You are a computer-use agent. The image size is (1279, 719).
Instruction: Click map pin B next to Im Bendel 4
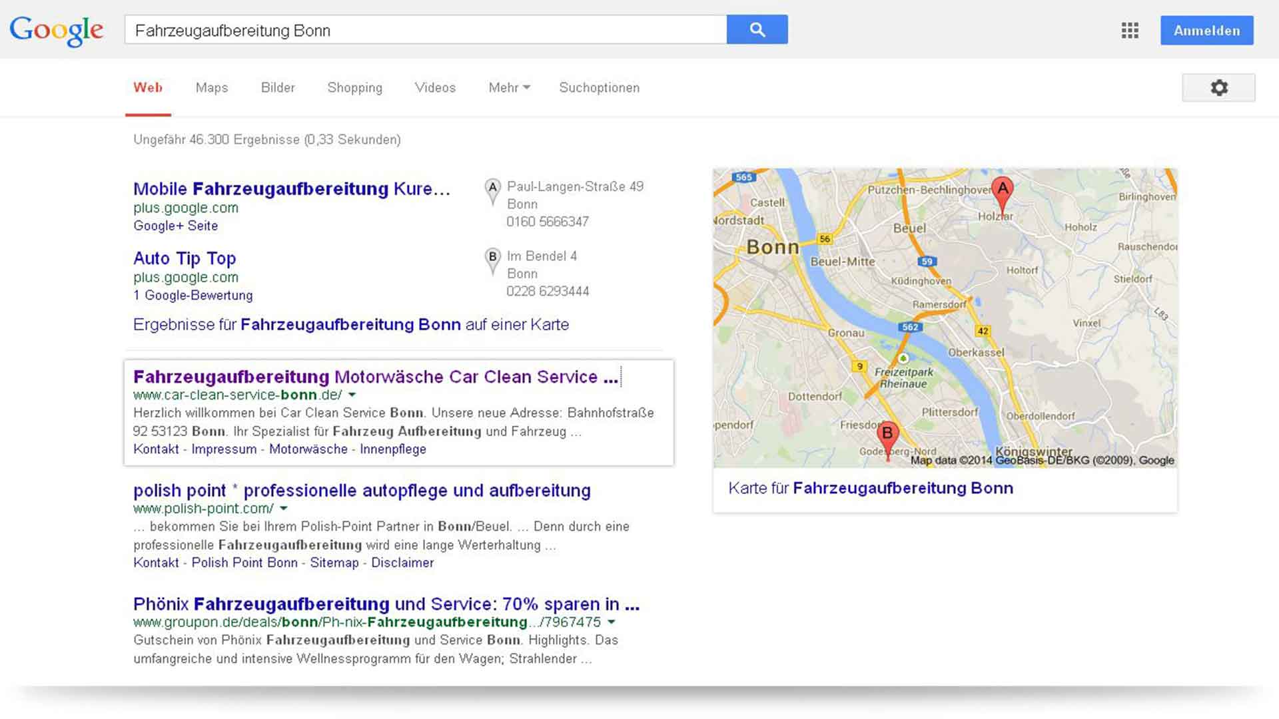pos(492,261)
